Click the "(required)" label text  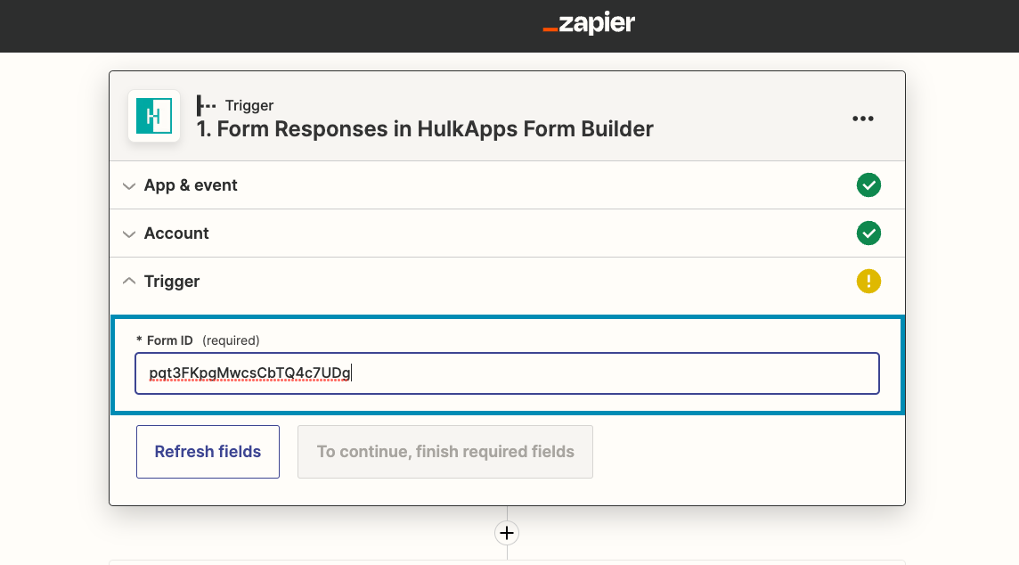click(231, 340)
